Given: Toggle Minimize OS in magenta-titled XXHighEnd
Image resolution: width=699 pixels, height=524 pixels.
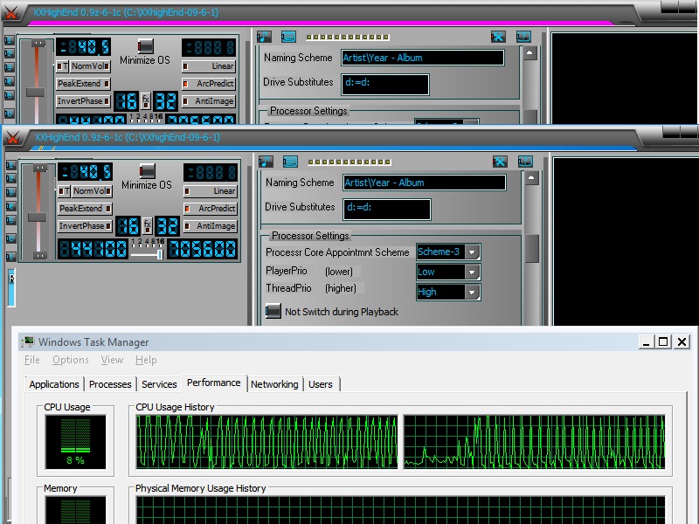Looking at the screenshot, I should (x=145, y=46).
